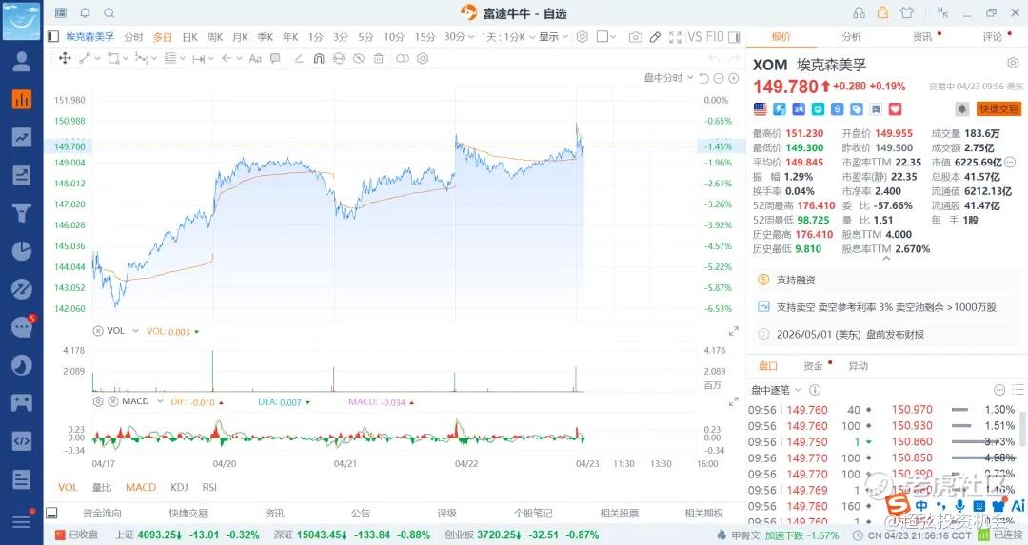Image resolution: width=1028 pixels, height=545 pixels.
Task: Open the layout square dropdown arrow
Action: (x=613, y=37)
